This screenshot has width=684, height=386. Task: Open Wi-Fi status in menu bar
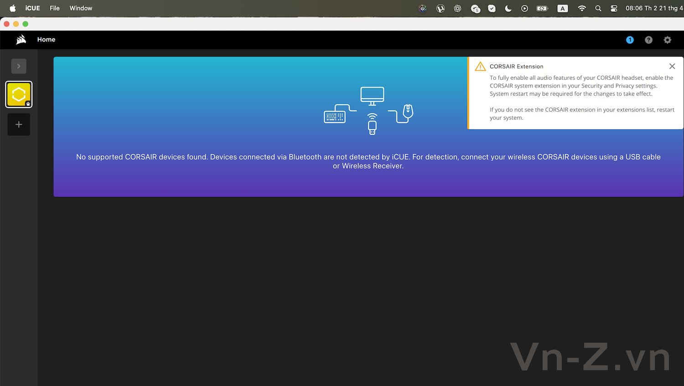point(582,8)
